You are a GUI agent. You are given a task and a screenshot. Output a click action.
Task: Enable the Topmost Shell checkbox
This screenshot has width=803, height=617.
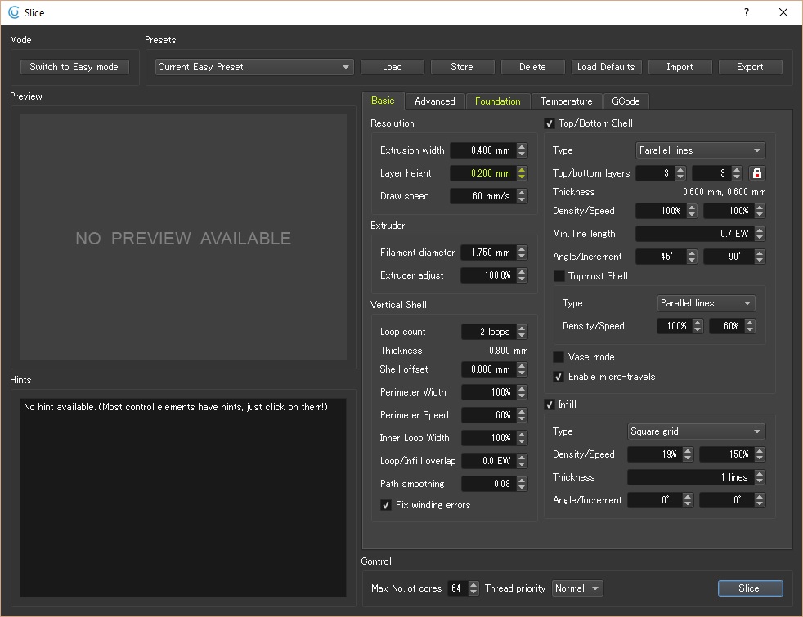(x=559, y=276)
